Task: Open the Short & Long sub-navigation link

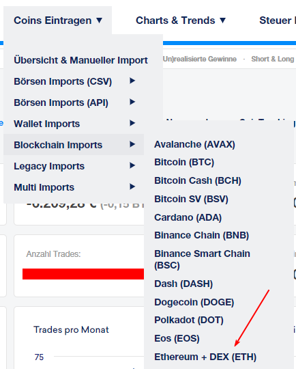Action: point(273,59)
